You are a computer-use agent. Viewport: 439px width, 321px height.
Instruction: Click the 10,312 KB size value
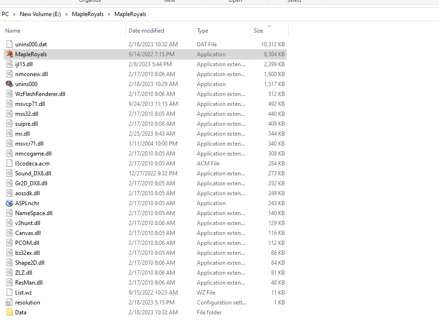click(273, 44)
